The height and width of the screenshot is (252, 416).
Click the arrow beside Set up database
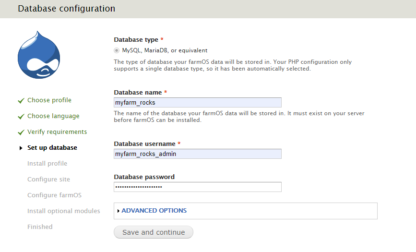21,148
